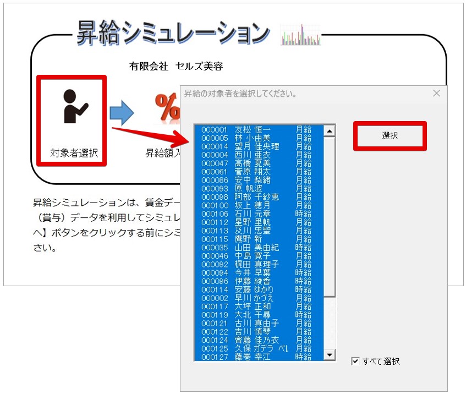The image size is (466, 394).
Task: Select employee 000001 友松 恒一
Action: click(x=259, y=130)
